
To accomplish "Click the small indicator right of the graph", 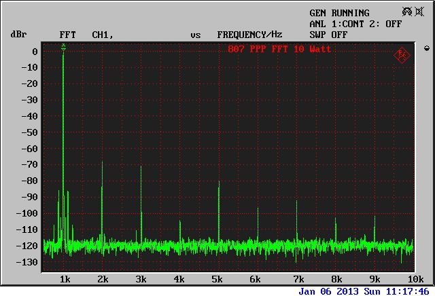I will (426, 48).
